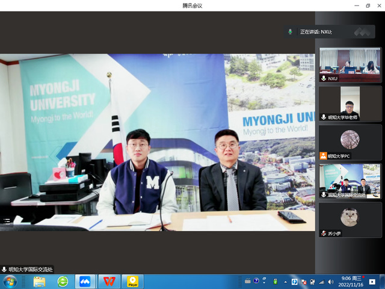385x289 pixels.
Task: Click the main speaker video area
Action: [x=158, y=142]
